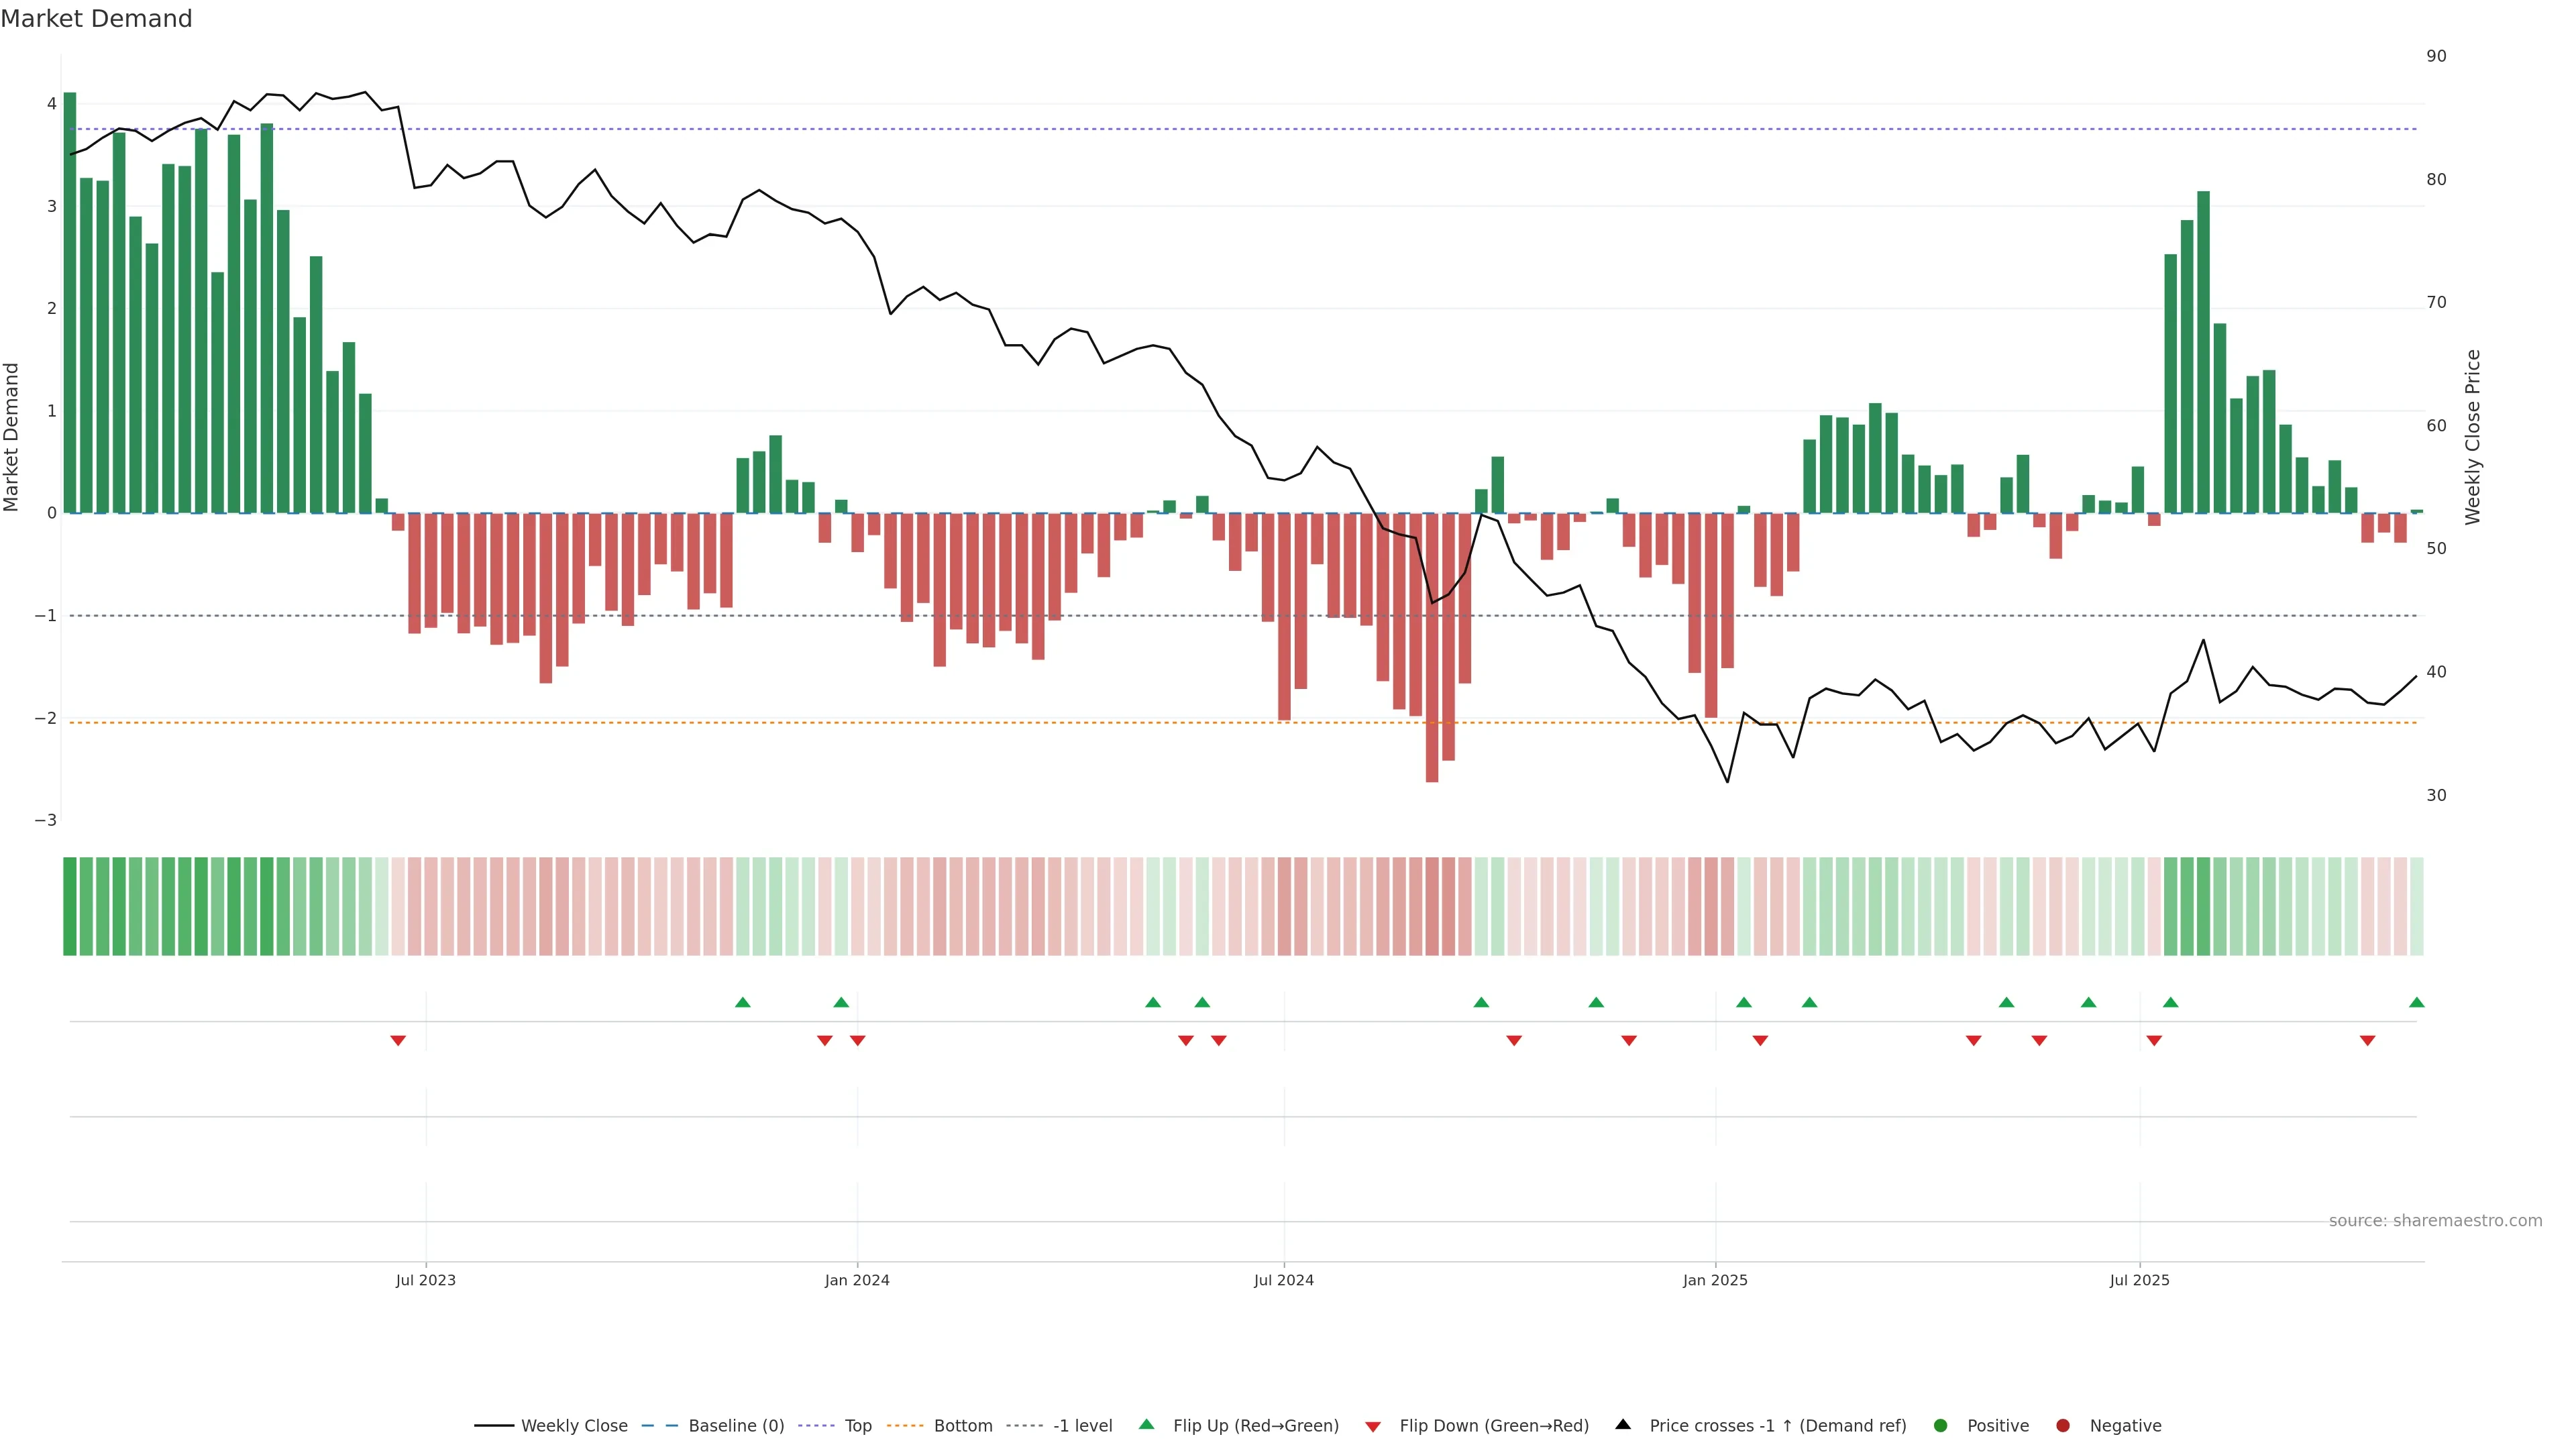This screenshot has height=1449, width=2576.
Task: Click the tallest green demand bar at far left
Action: point(70,300)
